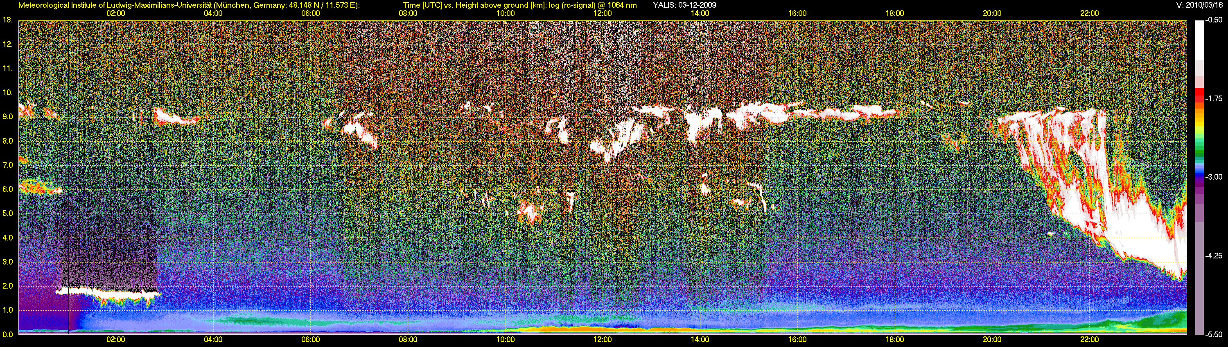The height and width of the screenshot is (347, 1228).
Task: Click the 16:00 tick label on the bottom axis
Action: [797, 340]
